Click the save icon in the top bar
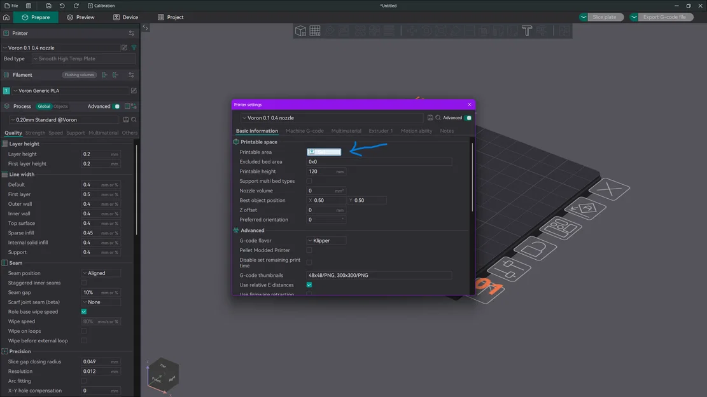The width and height of the screenshot is (707, 397). [x=48, y=6]
